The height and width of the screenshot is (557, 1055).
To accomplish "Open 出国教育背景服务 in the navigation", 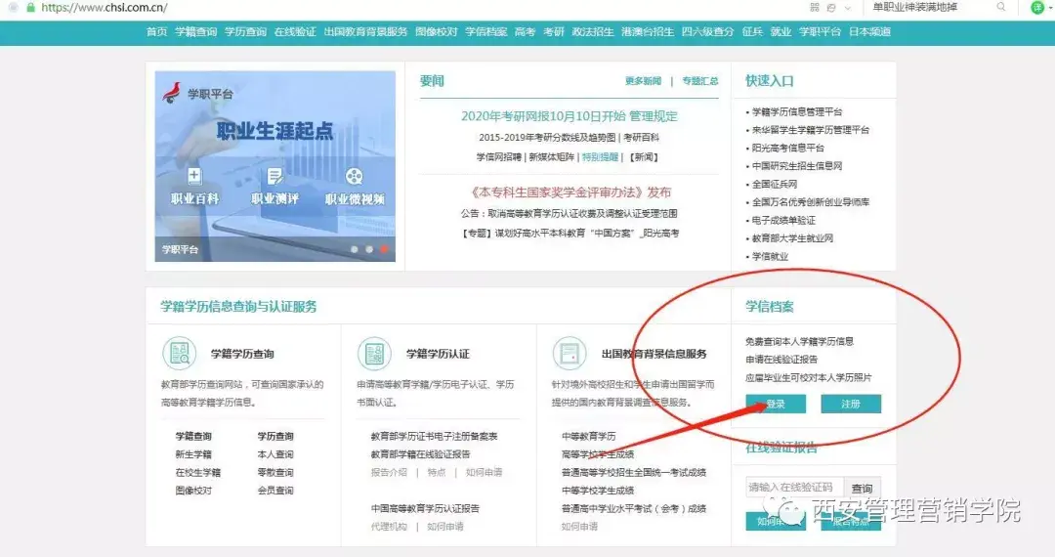I will point(366,31).
